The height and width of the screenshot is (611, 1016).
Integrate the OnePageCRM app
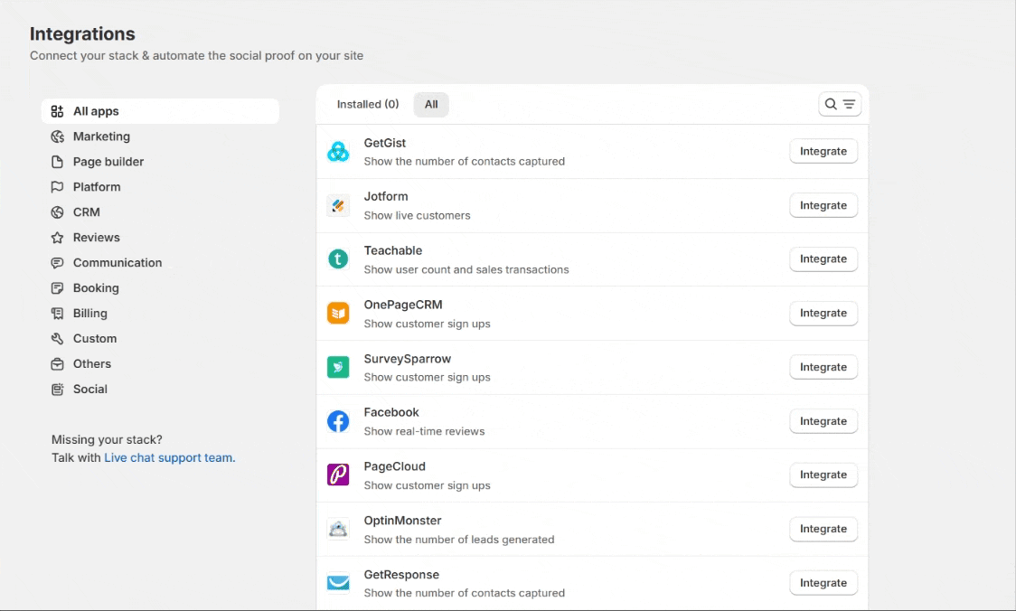click(823, 313)
